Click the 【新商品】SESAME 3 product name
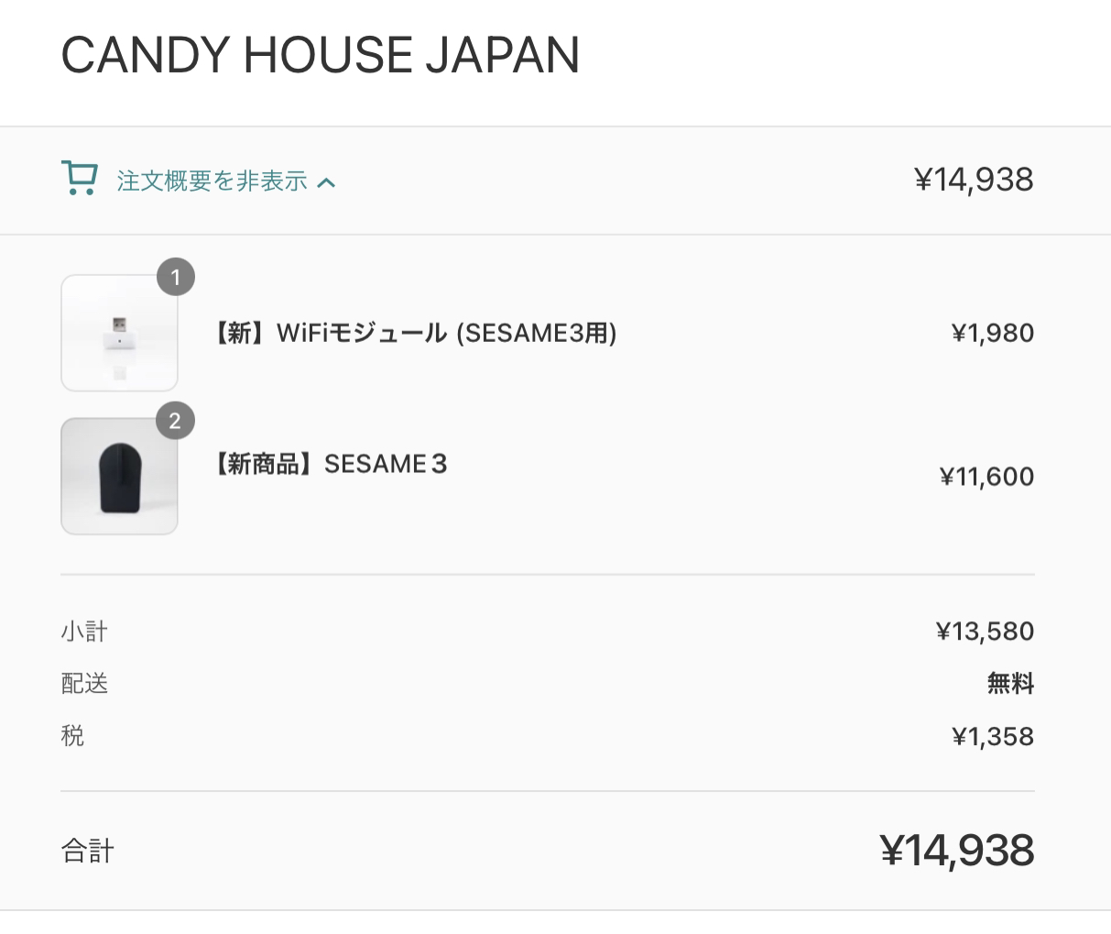 point(329,464)
